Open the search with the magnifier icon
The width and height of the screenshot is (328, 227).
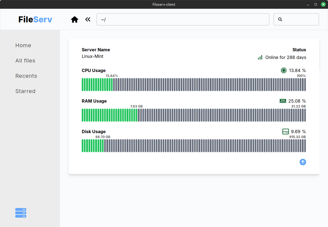pos(280,19)
